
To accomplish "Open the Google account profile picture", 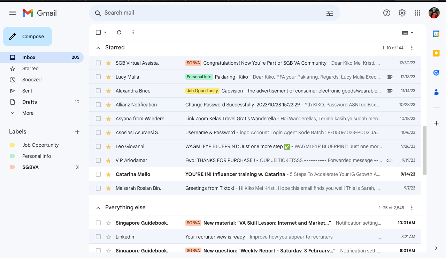I will tap(434, 13).
